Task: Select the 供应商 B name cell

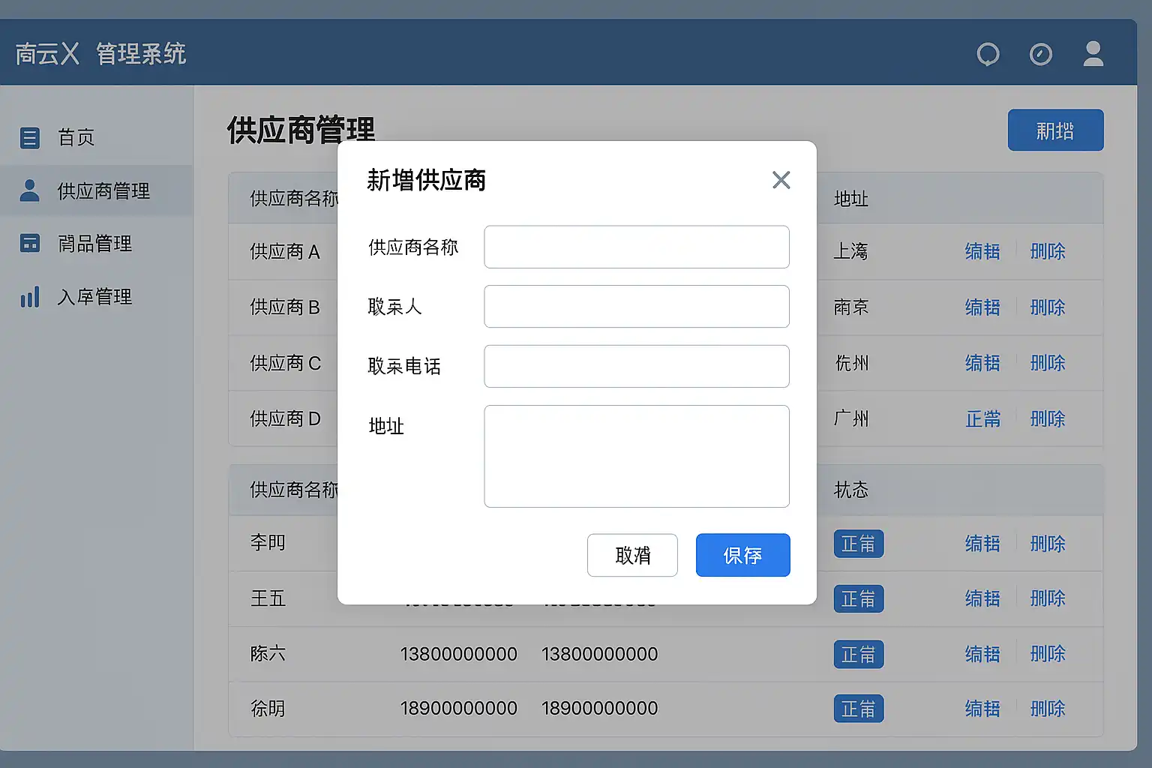Action: pos(285,307)
